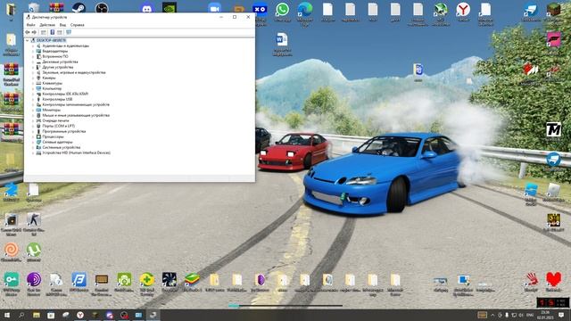The width and height of the screenshot is (571, 321).
Task: Expand the Клавиатуры category
Action: [33, 83]
